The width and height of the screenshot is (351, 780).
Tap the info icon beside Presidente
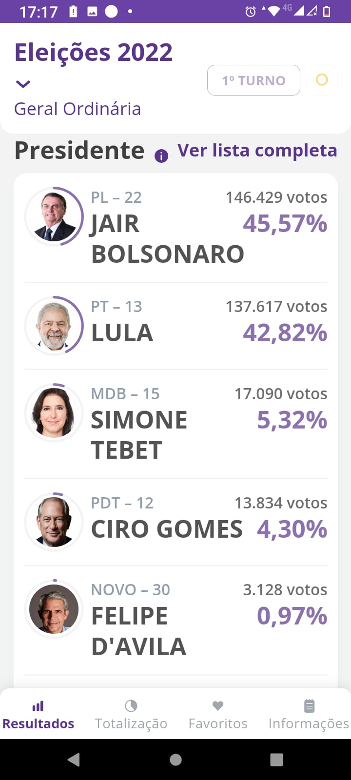[x=161, y=156]
